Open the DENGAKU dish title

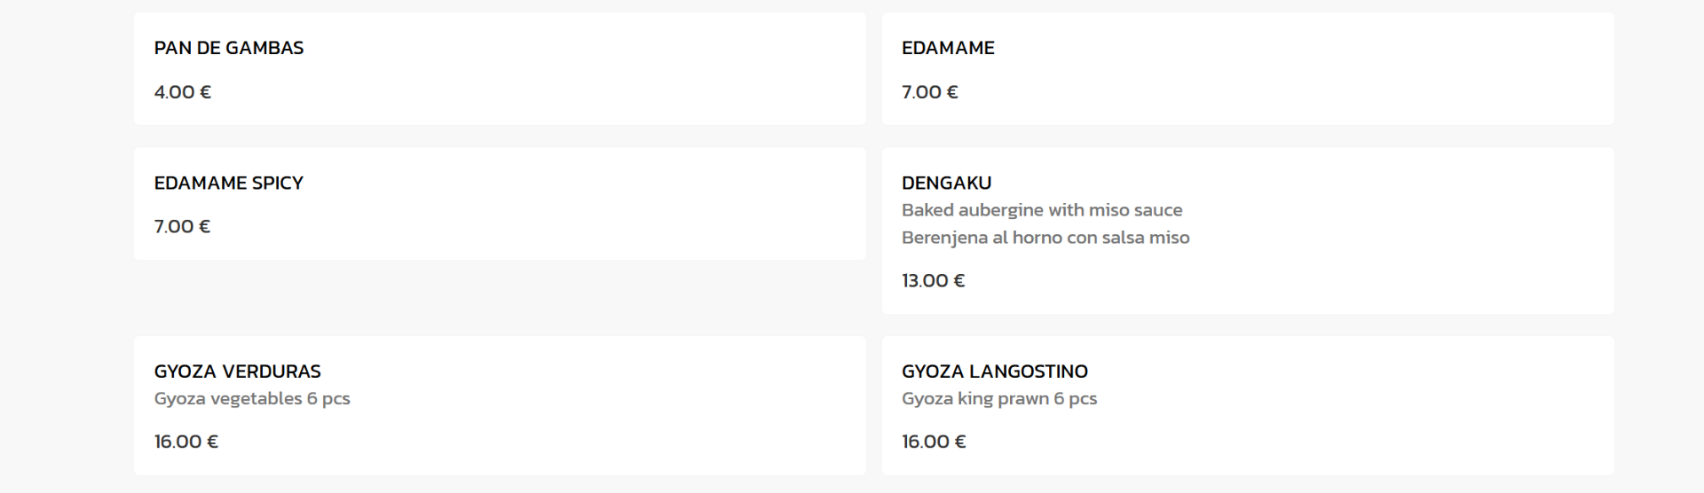tap(946, 183)
